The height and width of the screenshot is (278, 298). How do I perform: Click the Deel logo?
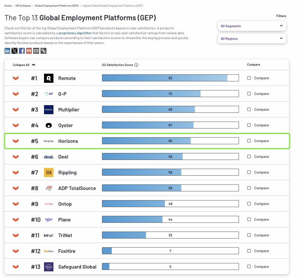49,157
